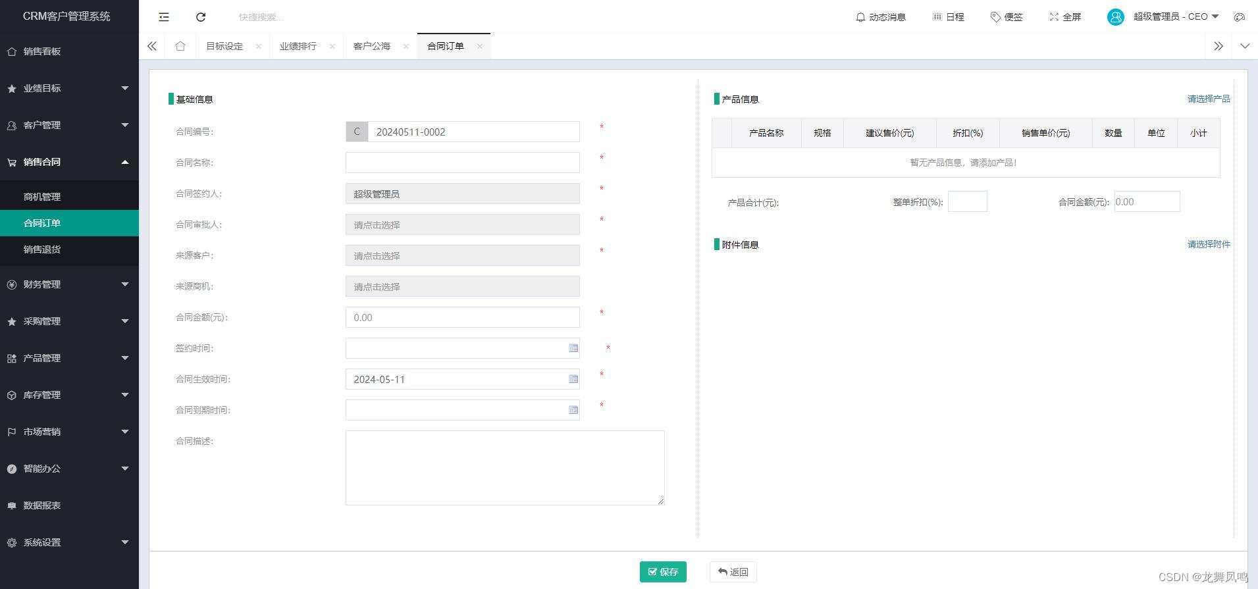This screenshot has height=589, width=1258.
Task: Click the home tab icon
Action: tap(180, 46)
